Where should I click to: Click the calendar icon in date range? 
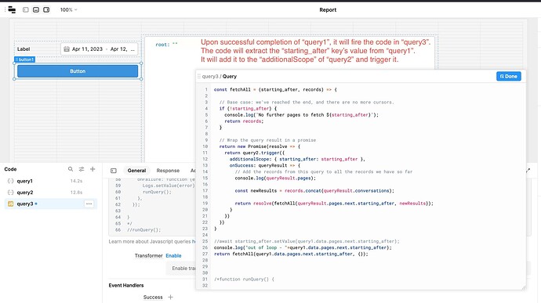[x=67, y=49]
